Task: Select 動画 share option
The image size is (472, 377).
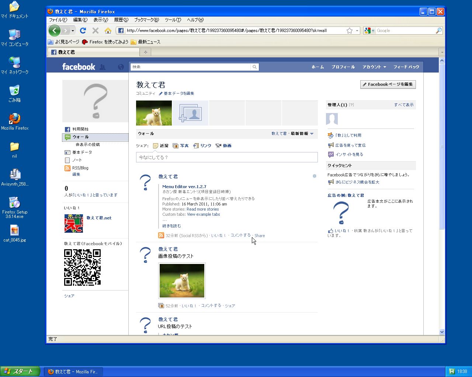Action: pyautogui.click(x=223, y=146)
